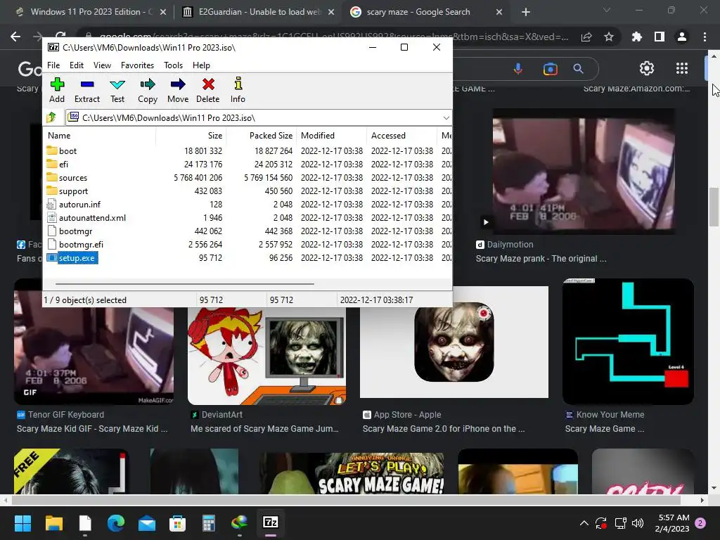The width and height of the screenshot is (720, 540).
Task: Click the Move toolbar icon
Action: 178,91
